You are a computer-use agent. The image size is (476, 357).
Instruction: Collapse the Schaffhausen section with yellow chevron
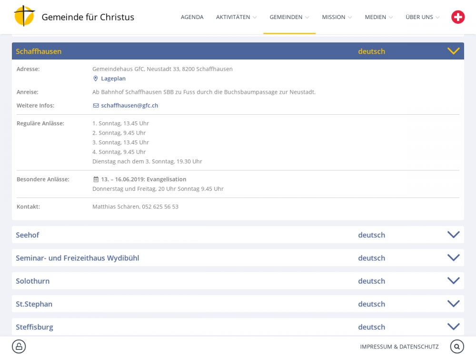coord(453,51)
